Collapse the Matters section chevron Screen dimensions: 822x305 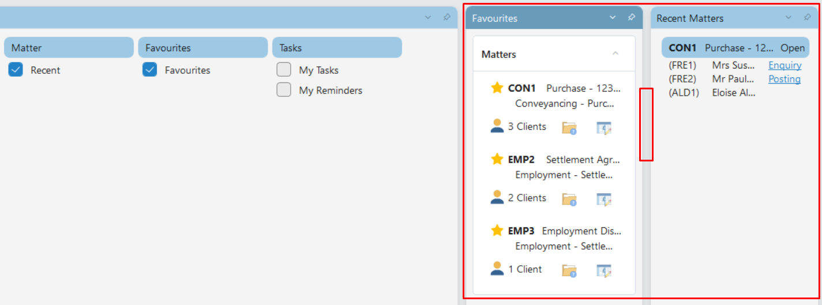click(x=615, y=54)
